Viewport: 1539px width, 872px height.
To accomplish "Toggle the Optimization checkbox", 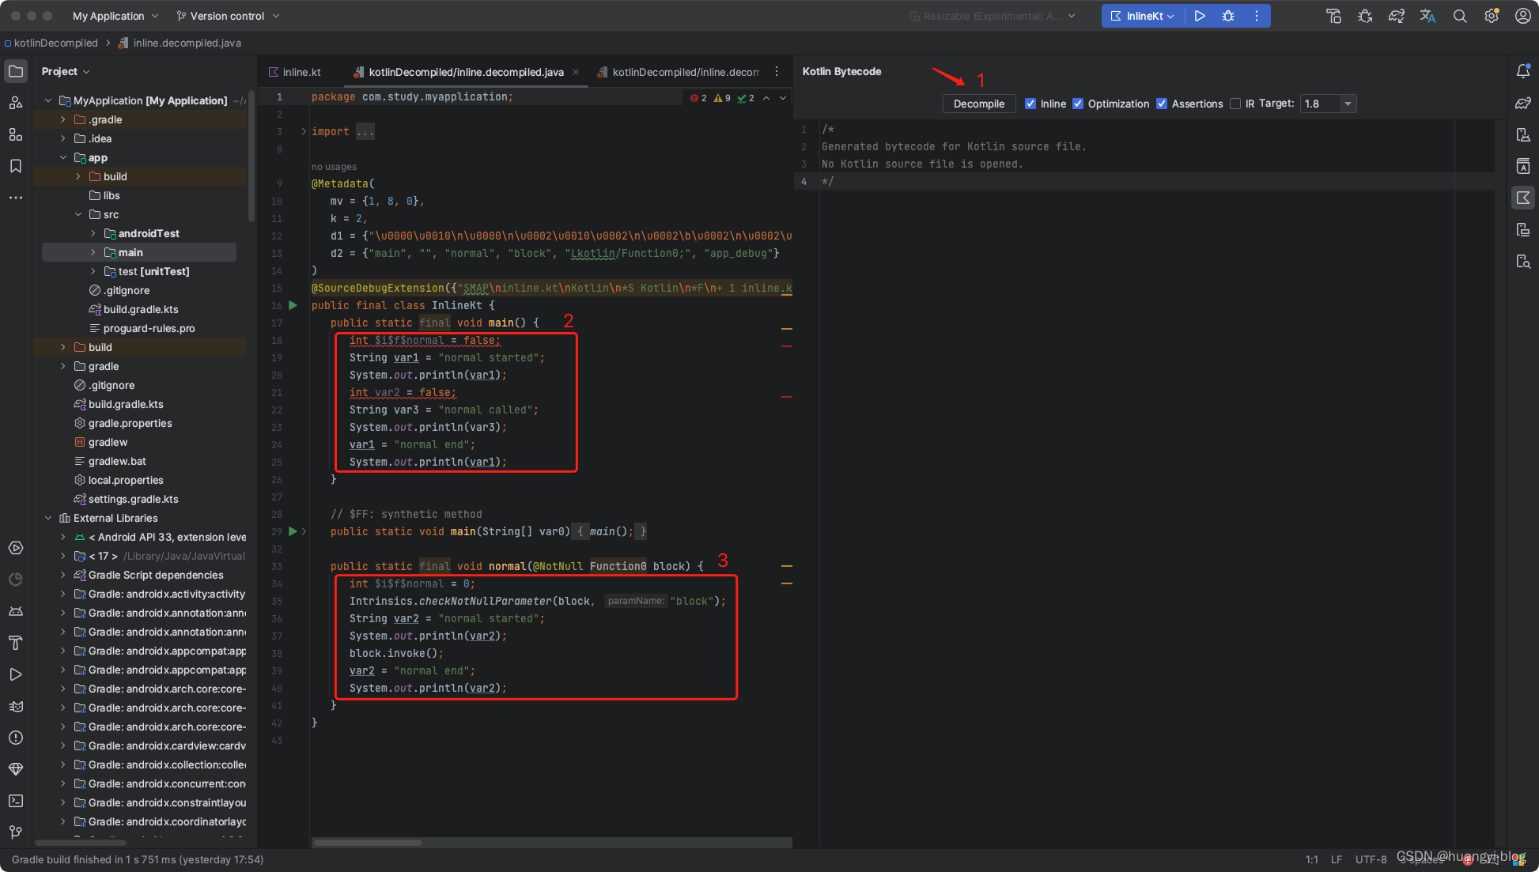I will (1078, 104).
